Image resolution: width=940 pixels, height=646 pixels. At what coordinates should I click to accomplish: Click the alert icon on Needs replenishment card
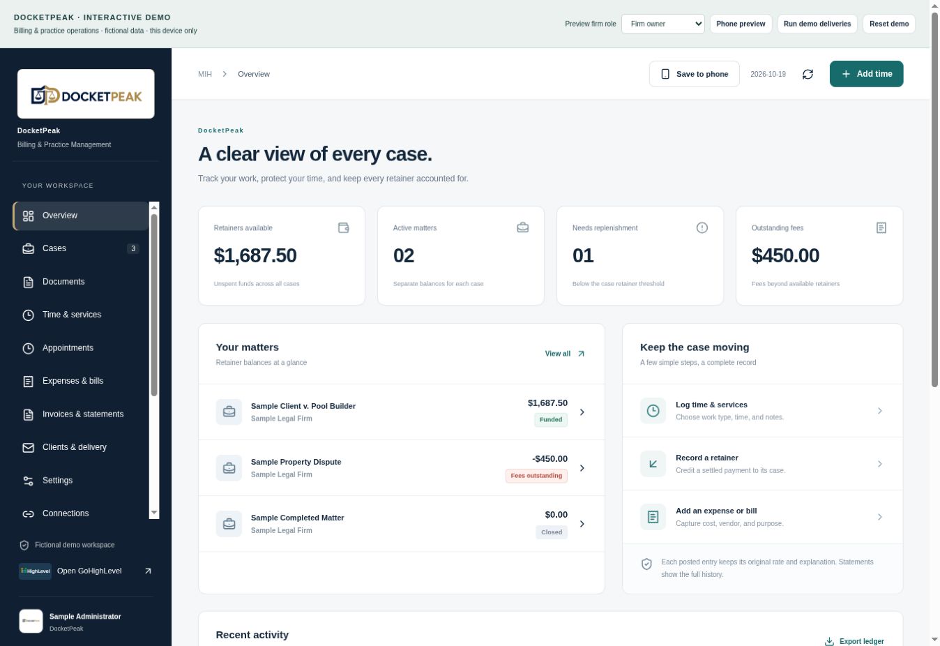pyautogui.click(x=702, y=227)
